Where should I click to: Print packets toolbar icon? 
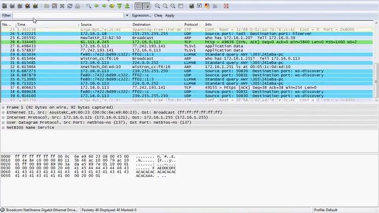pyautogui.click(x=78, y=6)
